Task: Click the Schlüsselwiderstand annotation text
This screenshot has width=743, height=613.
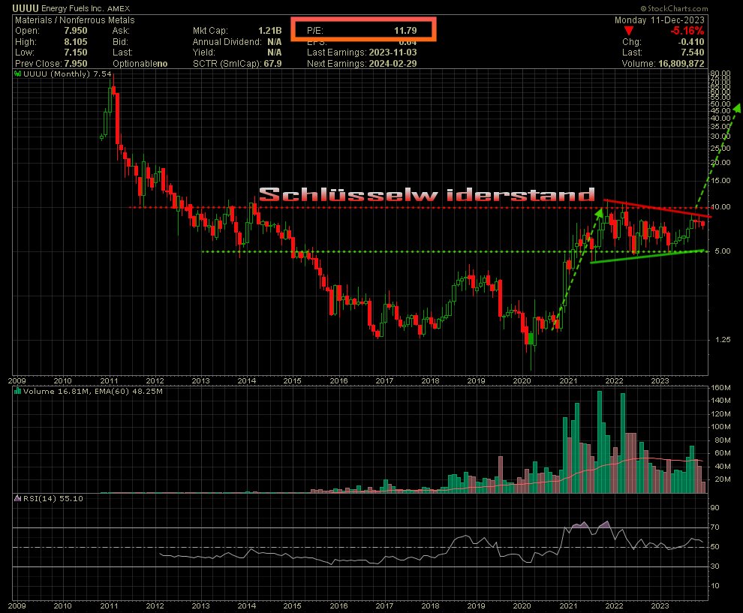Action: tap(426, 195)
